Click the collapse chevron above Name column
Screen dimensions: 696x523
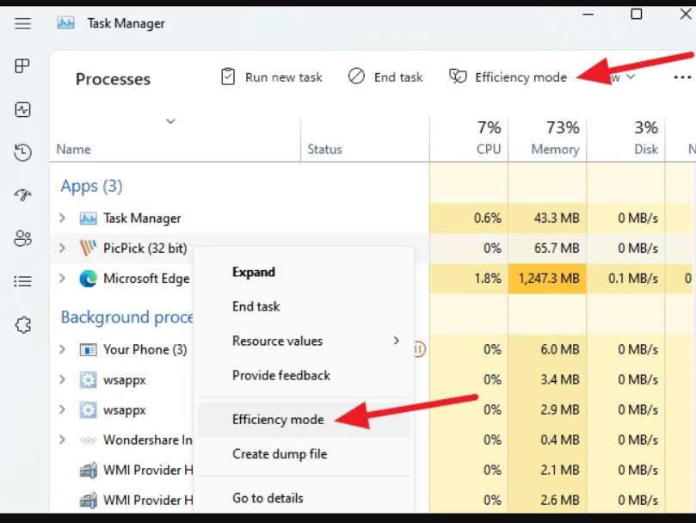pyautogui.click(x=170, y=121)
